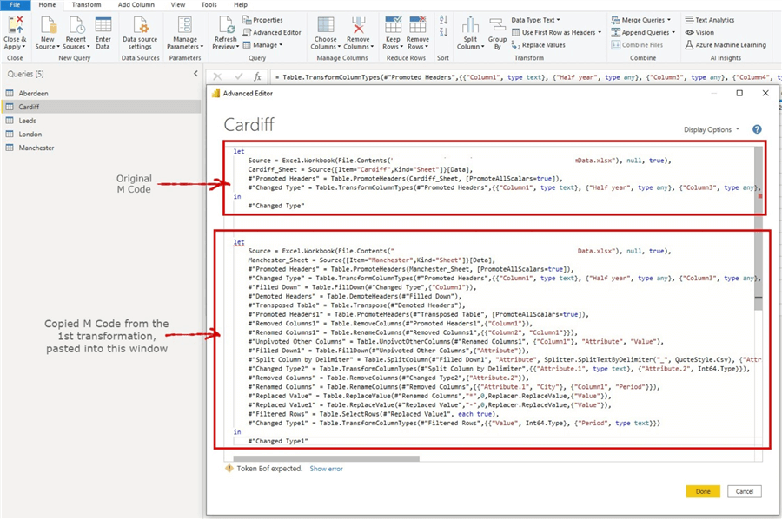The width and height of the screenshot is (782, 519).
Task: Click the Refresh Preview icon
Action: pos(225,26)
